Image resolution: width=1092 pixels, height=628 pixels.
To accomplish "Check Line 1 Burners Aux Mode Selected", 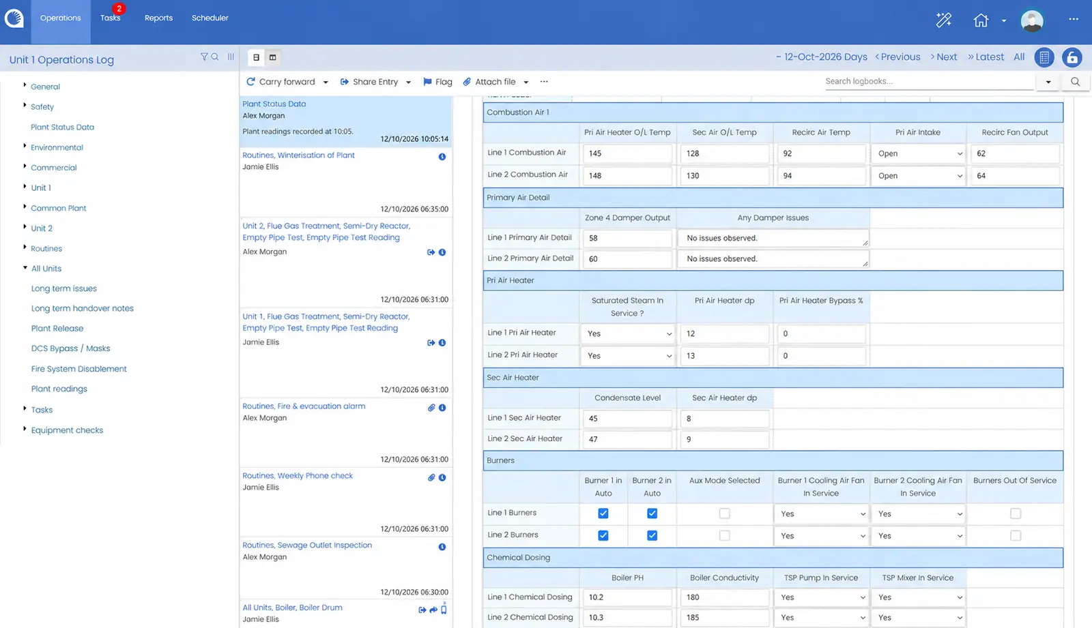I will [x=724, y=513].
